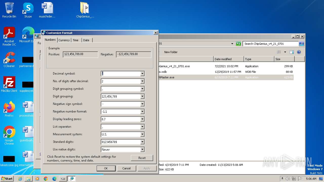Open Explorer help icon
The height and width of the screenshot is (182, 324).
(299, 52)
